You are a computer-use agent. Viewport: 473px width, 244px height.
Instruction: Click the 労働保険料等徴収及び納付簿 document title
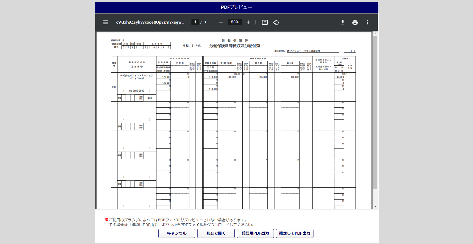[x=235, y=46]
